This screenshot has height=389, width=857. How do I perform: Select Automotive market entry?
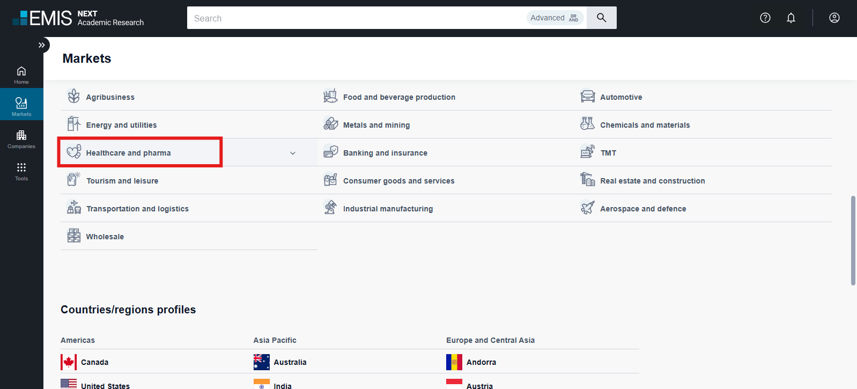(621, 97)
